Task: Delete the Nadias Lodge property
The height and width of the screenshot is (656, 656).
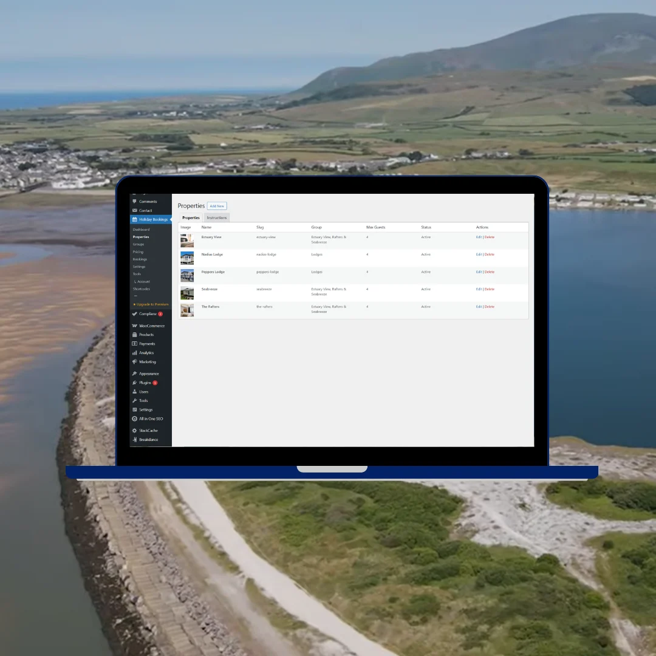Action: pos(490,255)
